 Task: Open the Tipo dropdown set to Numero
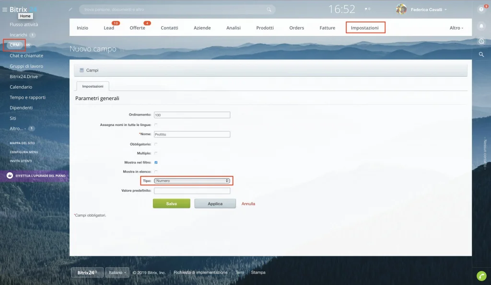[x=192, y=181]
